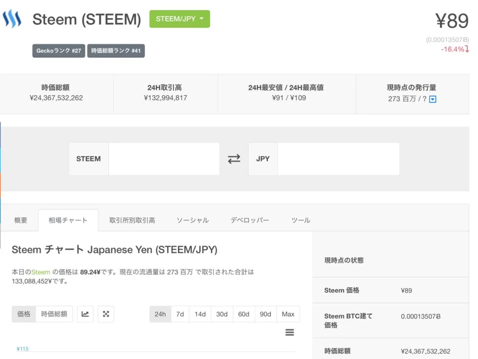Image resolution: width=478 pixels, height=359 pixels.
Task: Open the デベロッパー tab
Action: [x=249, y=220]
